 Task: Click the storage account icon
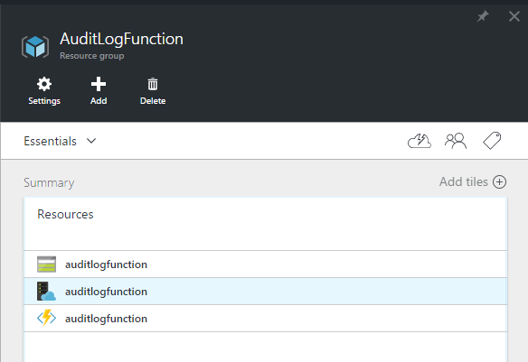click(x=46, y=265)
